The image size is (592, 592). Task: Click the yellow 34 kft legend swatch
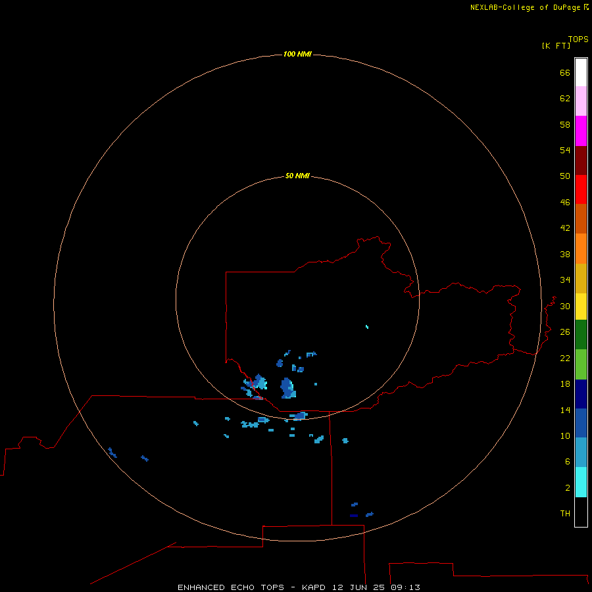tap(581, 307)
